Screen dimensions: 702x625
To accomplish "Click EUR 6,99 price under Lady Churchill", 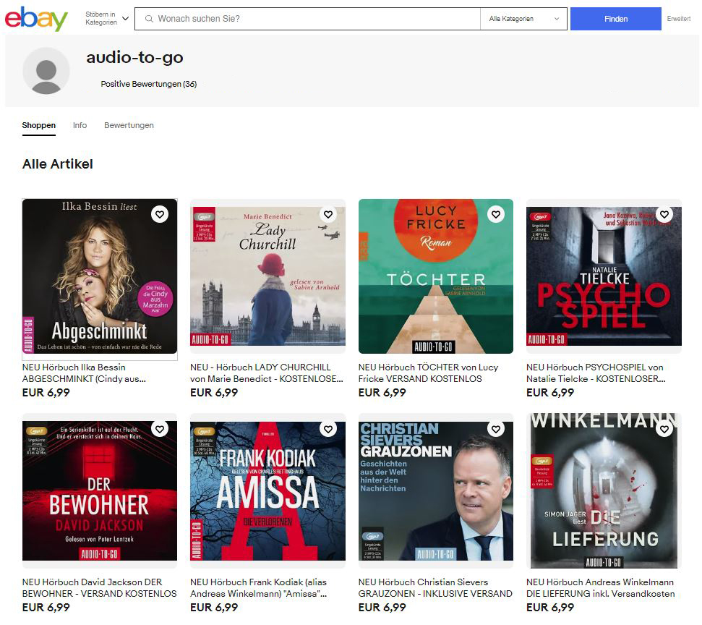I will pyautogui.click(x=214, y=393).
